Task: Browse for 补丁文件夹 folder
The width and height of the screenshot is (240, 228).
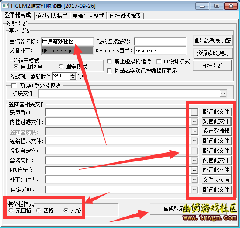Action: click(x=195, y=180)
